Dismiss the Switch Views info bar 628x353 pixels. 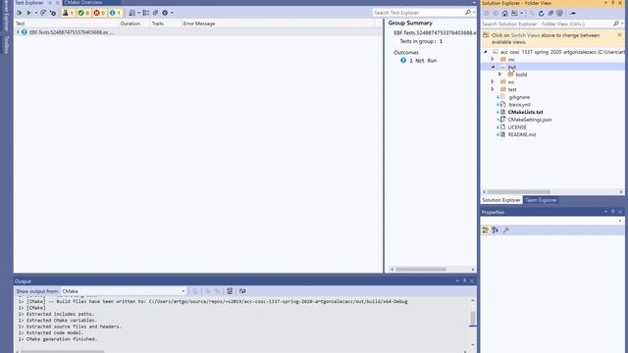[x=619, y=35]
